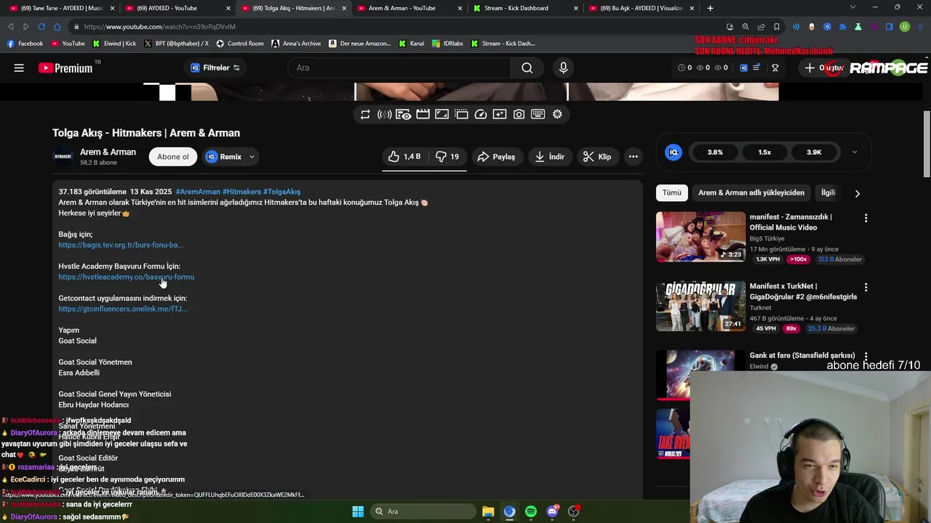Click the search magnifier button

coord(527,68)
